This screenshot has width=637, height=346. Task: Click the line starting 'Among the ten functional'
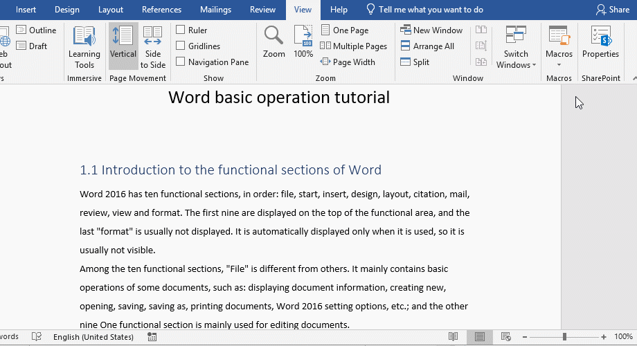point(264,268)
